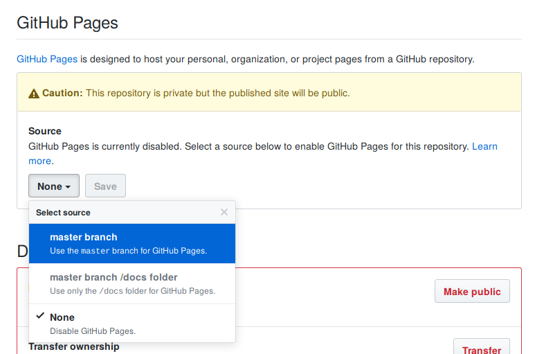Image resolution: width=535 pixels, height=354 pixels.
Task: Follow the Learn more link
Action: point(484,146)
